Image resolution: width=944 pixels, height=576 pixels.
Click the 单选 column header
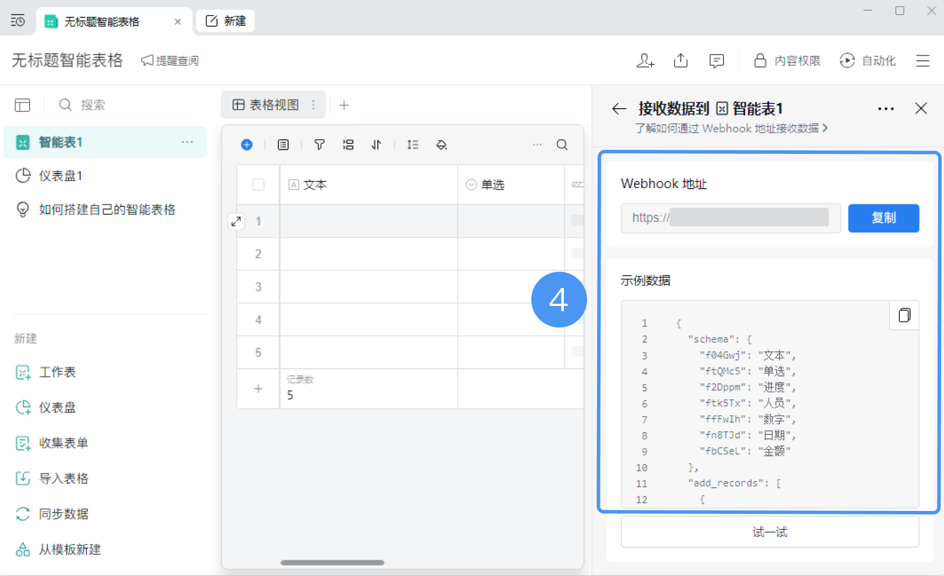pyautogui.click(x=511, y=185)
